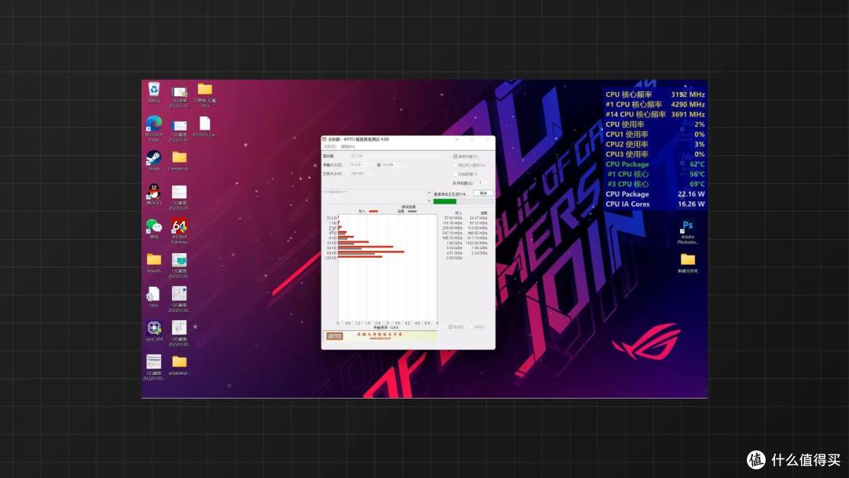Click the description box scroll down arrow
Image resolution: width=849 pixels, height=478 pixels.
pyautogui.click(x=429, y=200)
